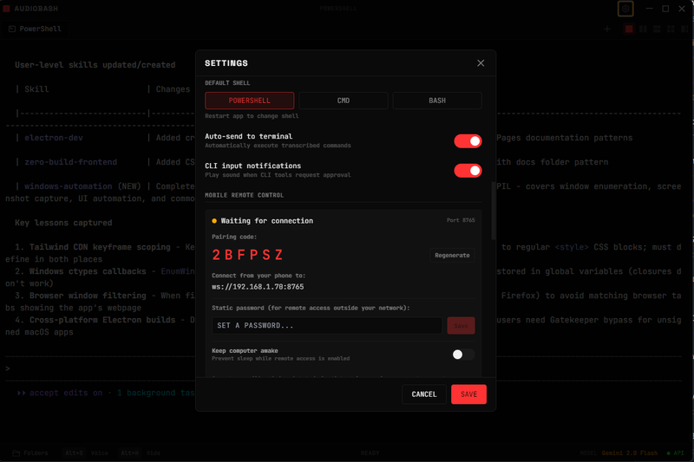Maximize the AudioBash window

click(x=665, y=9)
